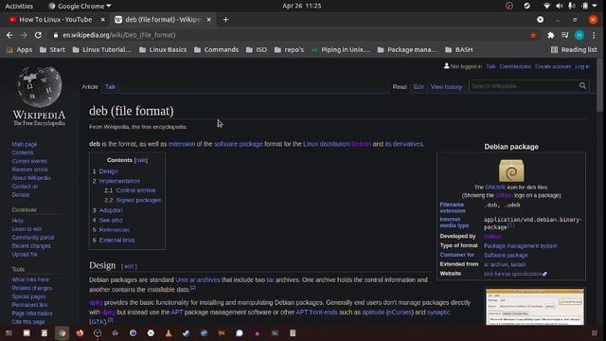Open Steam from the taskbar

(187, 332)
